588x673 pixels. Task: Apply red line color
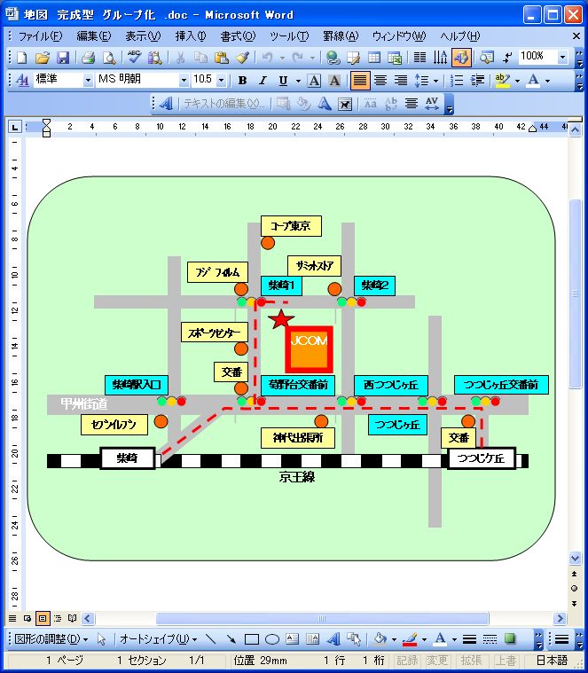(410, 639)
